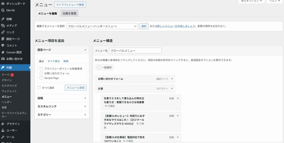Click the ツール wrench icon
The height and width of the screenshot is (143, 284).
tap(3, 137)
